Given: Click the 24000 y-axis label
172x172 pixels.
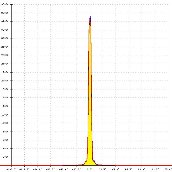Looking at the screenshot, I should [5, 64].
